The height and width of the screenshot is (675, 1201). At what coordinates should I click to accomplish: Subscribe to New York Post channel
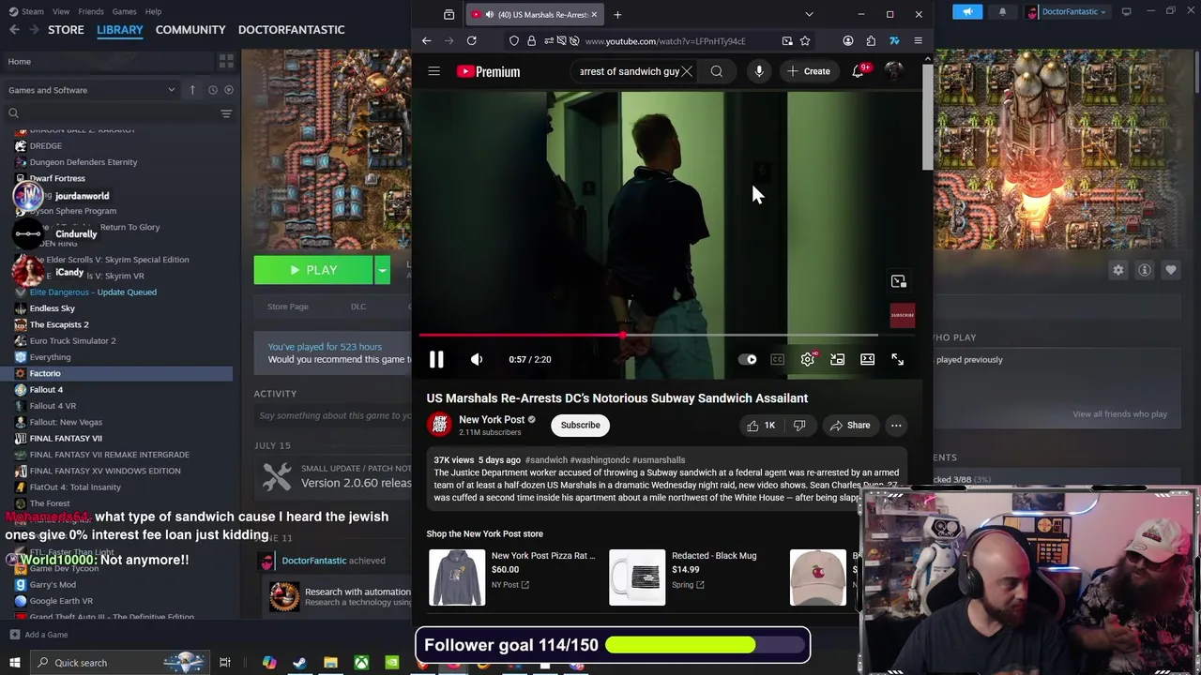(x=580, y=425)
